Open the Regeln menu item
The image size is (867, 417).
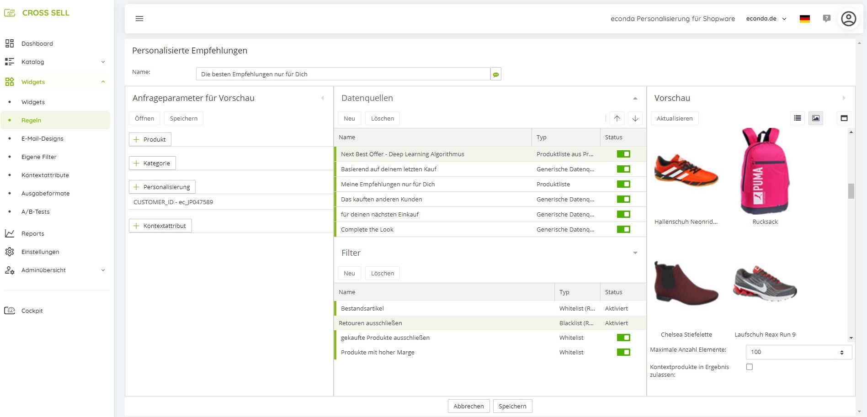(55, 120)
